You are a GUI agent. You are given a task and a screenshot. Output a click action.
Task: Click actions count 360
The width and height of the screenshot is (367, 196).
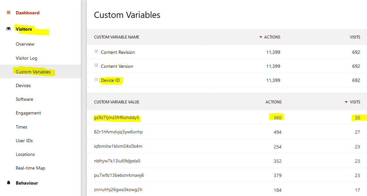[278, 118]
